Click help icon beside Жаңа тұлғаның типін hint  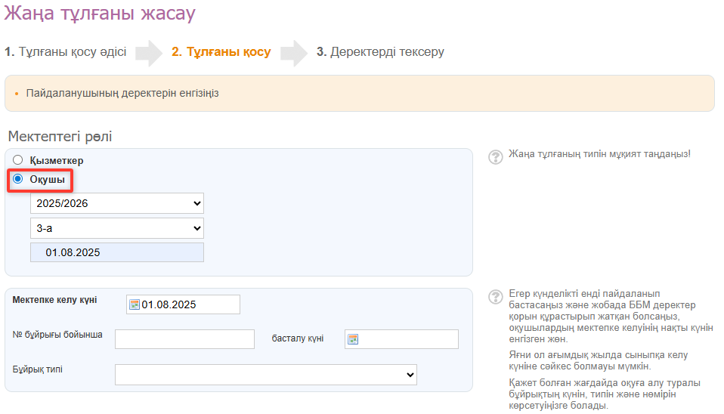(x=496, y=156)
